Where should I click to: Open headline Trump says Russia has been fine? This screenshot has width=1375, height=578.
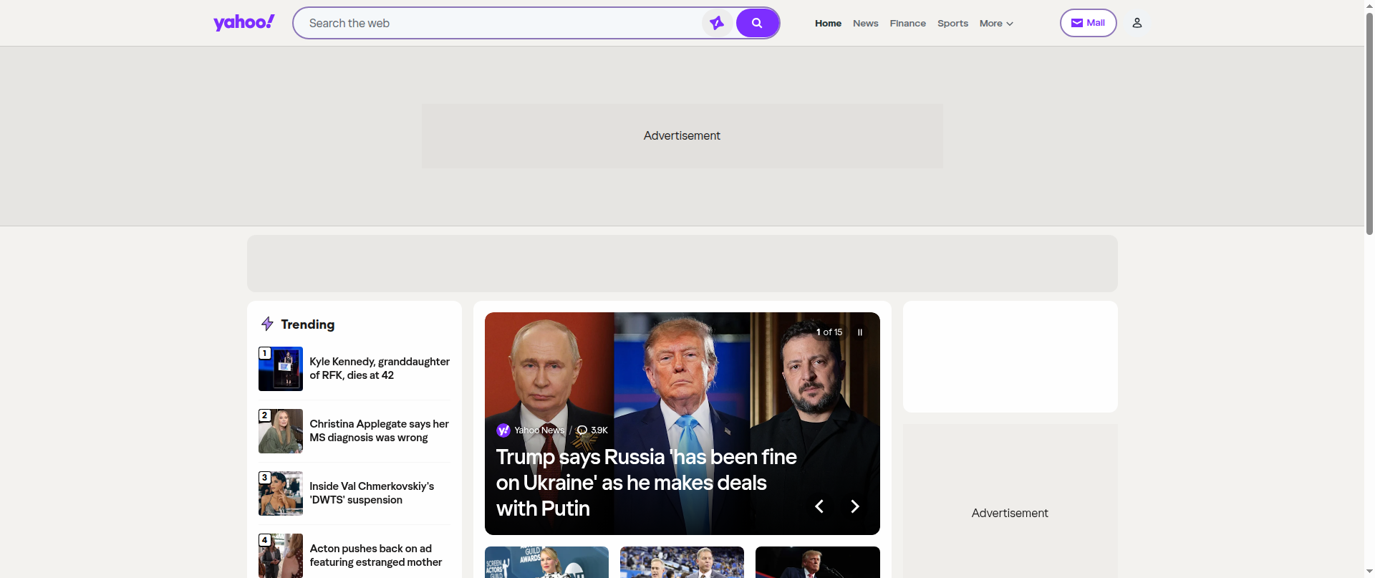coord(646,482)
